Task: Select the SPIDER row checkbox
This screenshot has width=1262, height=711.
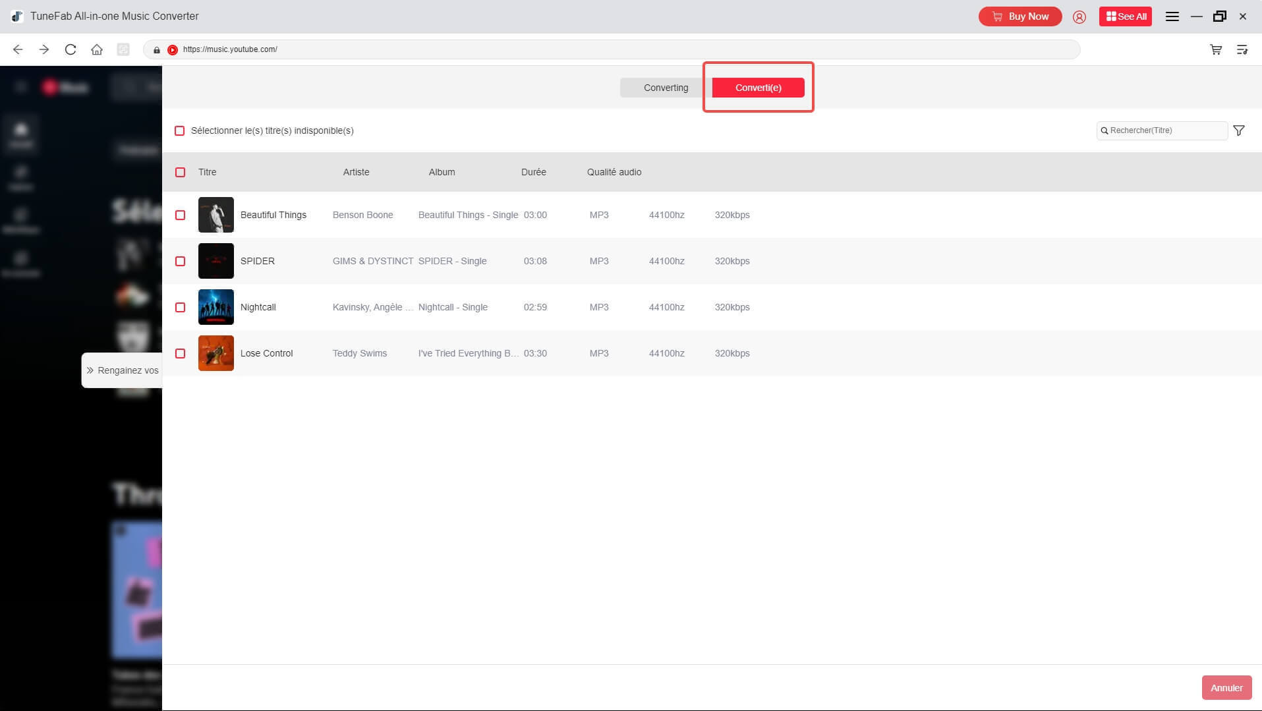Action: 180,261
